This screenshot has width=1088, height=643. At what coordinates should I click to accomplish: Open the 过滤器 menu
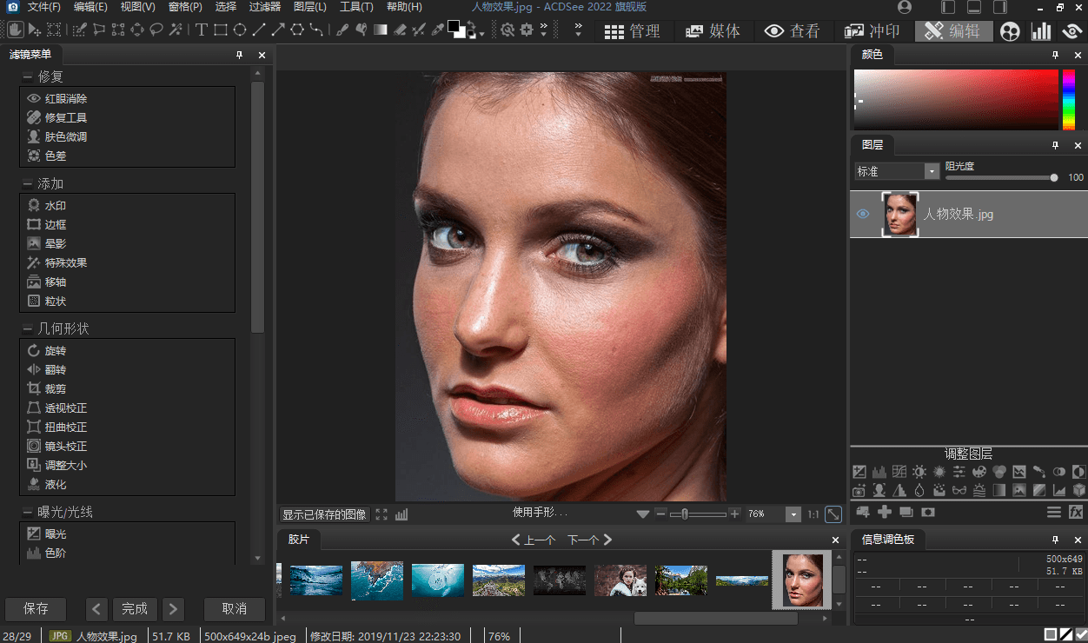coord(264,7)
